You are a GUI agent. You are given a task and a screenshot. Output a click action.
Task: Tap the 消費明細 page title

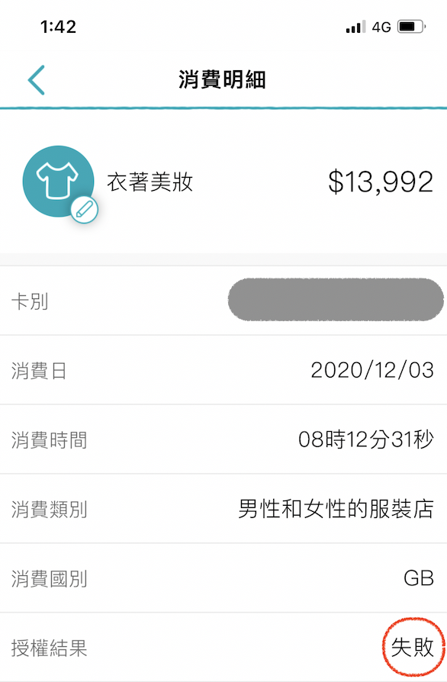[x=222, y=80]
